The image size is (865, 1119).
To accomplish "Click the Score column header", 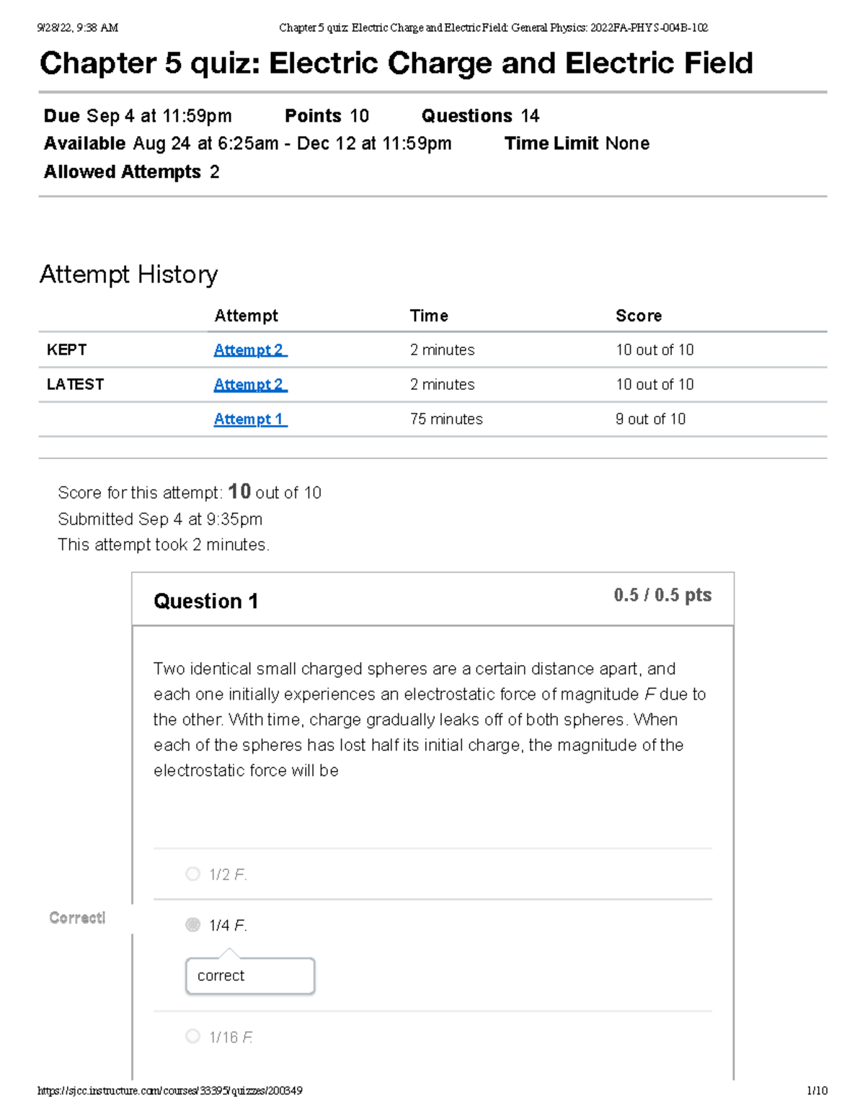I will [639, 316].
